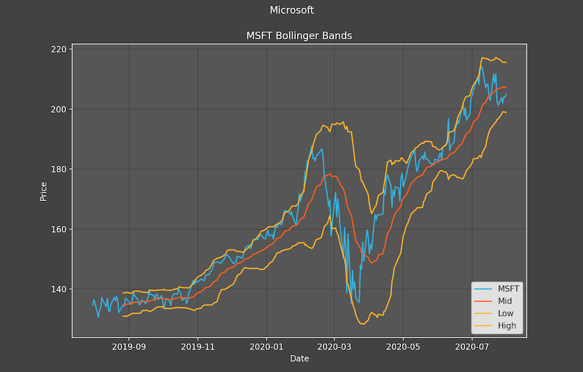
Task: Click the 'Microsoft' figure title
Action: [292, 10]
